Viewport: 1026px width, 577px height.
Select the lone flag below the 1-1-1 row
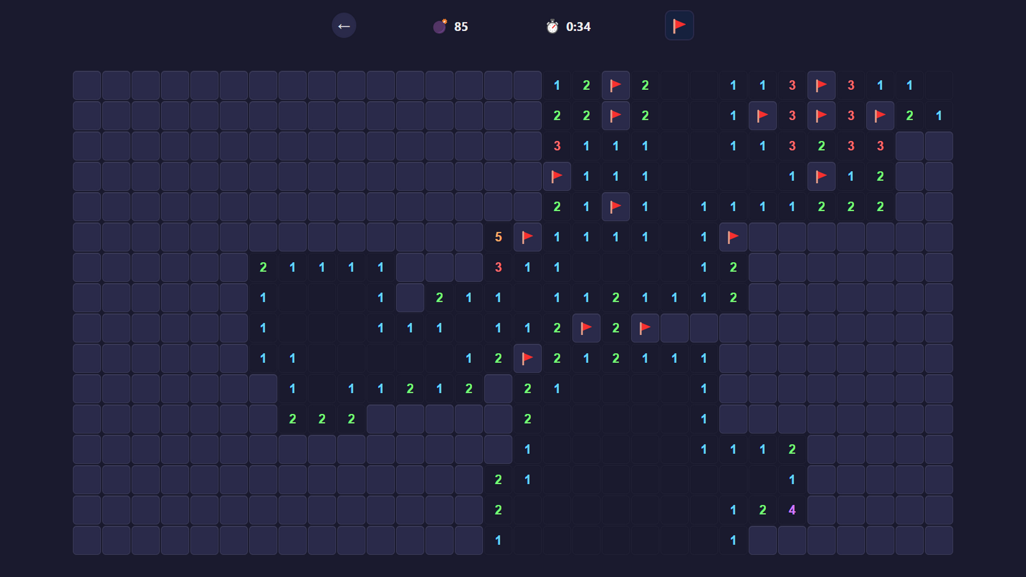(x=733, y=237)
